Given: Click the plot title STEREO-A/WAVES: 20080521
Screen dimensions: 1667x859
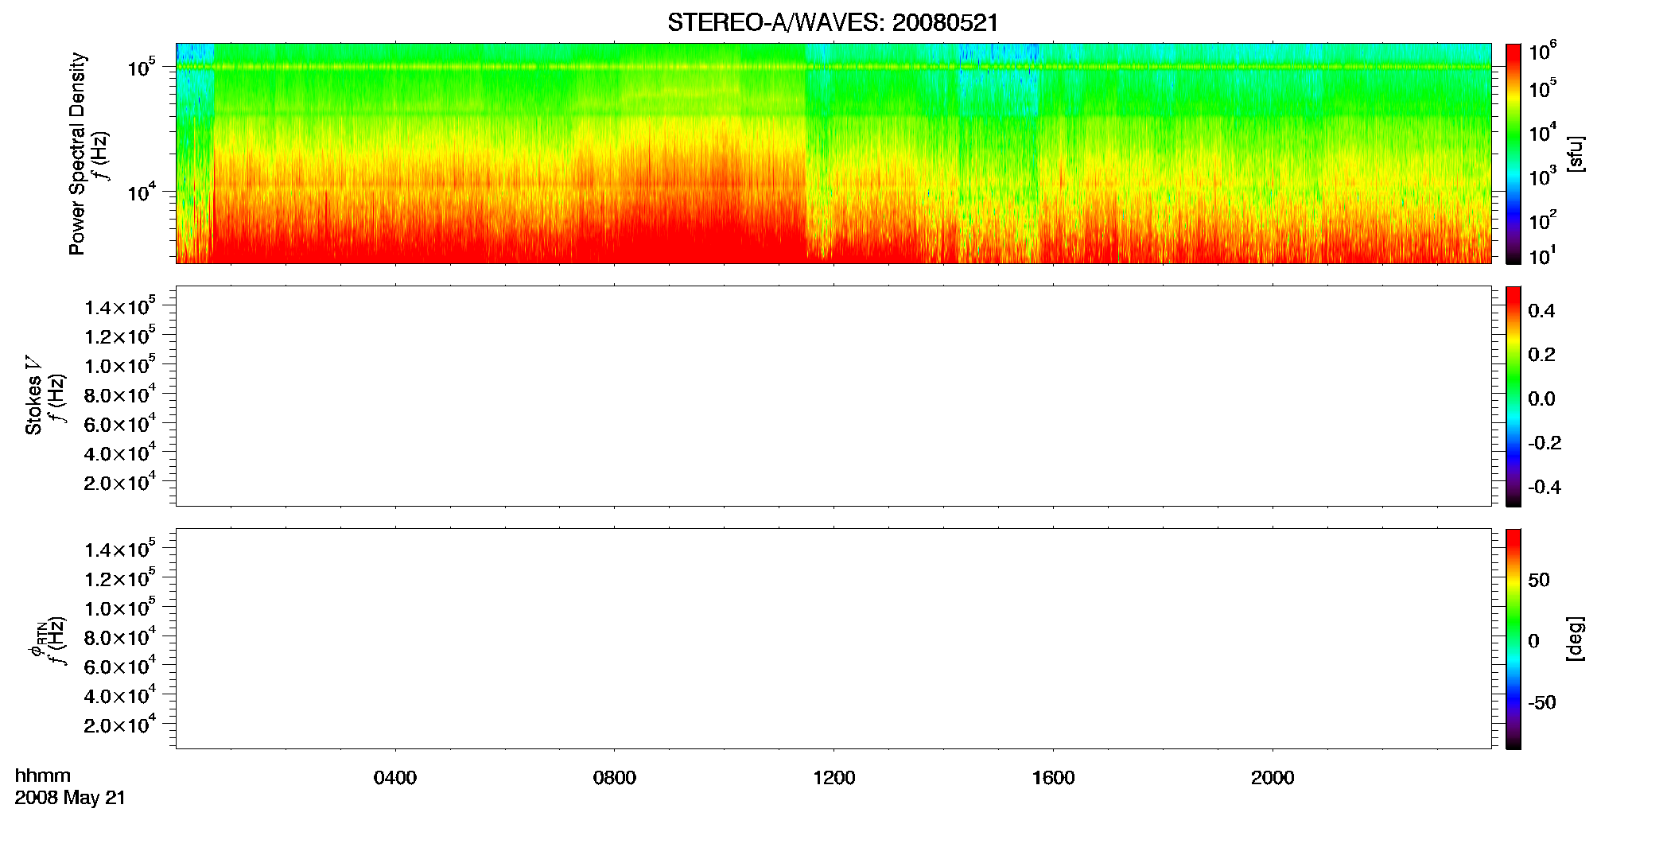Looking at the screenshot, I should coord(833,23).
